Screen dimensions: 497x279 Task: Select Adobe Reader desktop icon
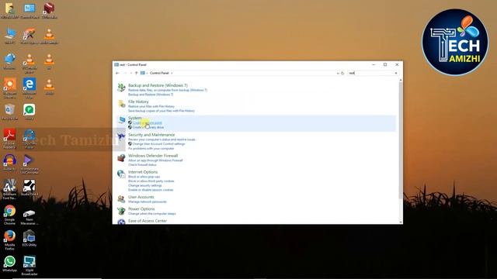tap(9, 139)
